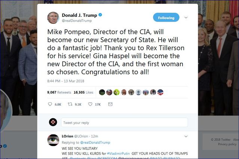Viewport: 239px width, 159px height.
Task: Click the direct message envelope icon
Action: (x=110, y=104)
